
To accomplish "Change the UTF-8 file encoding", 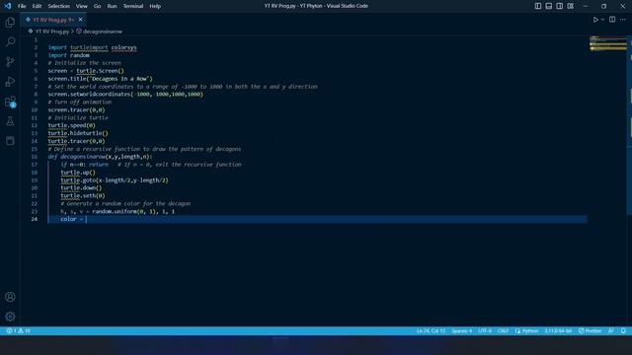I will click(485, 331).
